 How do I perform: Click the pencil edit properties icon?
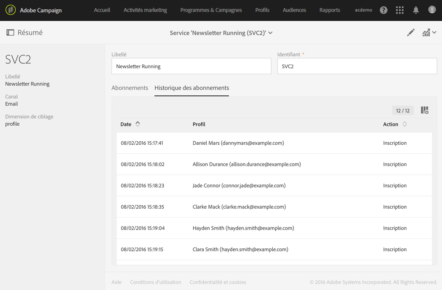tap(411, 33)
